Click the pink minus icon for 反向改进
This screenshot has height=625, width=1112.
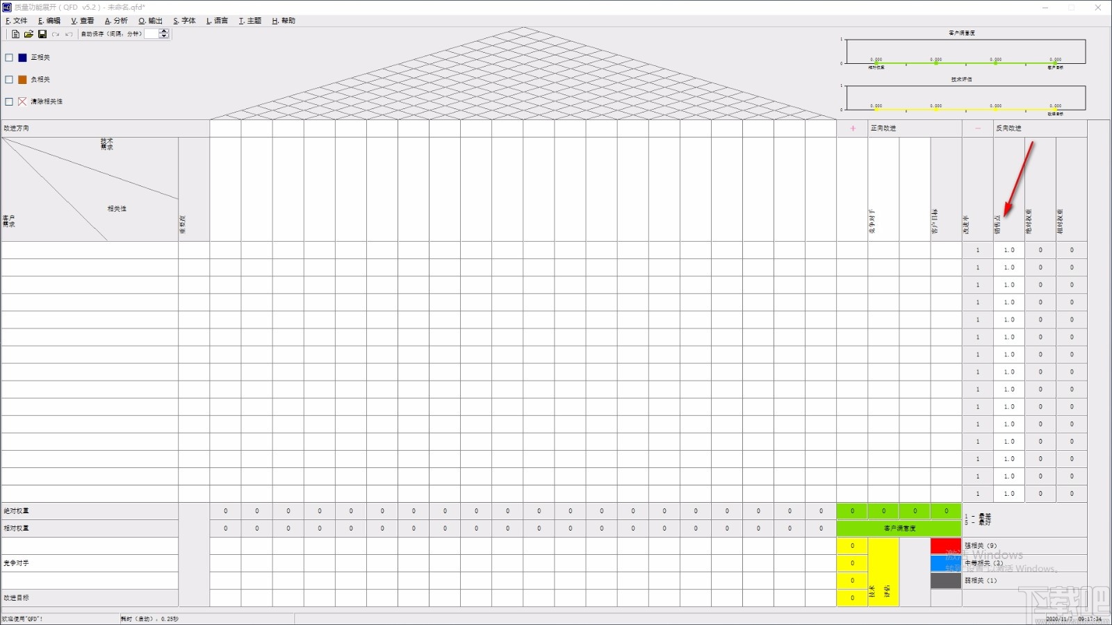click(978, 128)
